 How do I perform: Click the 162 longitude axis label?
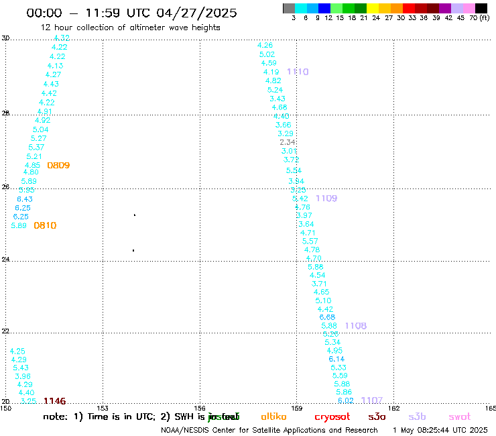(394, 408)
